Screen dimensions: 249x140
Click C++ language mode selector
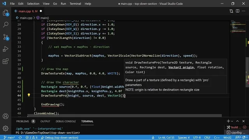click(x=217, y=137)
